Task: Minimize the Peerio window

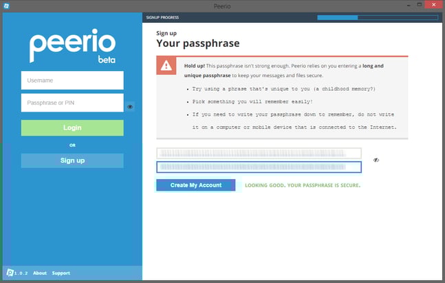Action: pyautogui.click(x=409, y=5)
